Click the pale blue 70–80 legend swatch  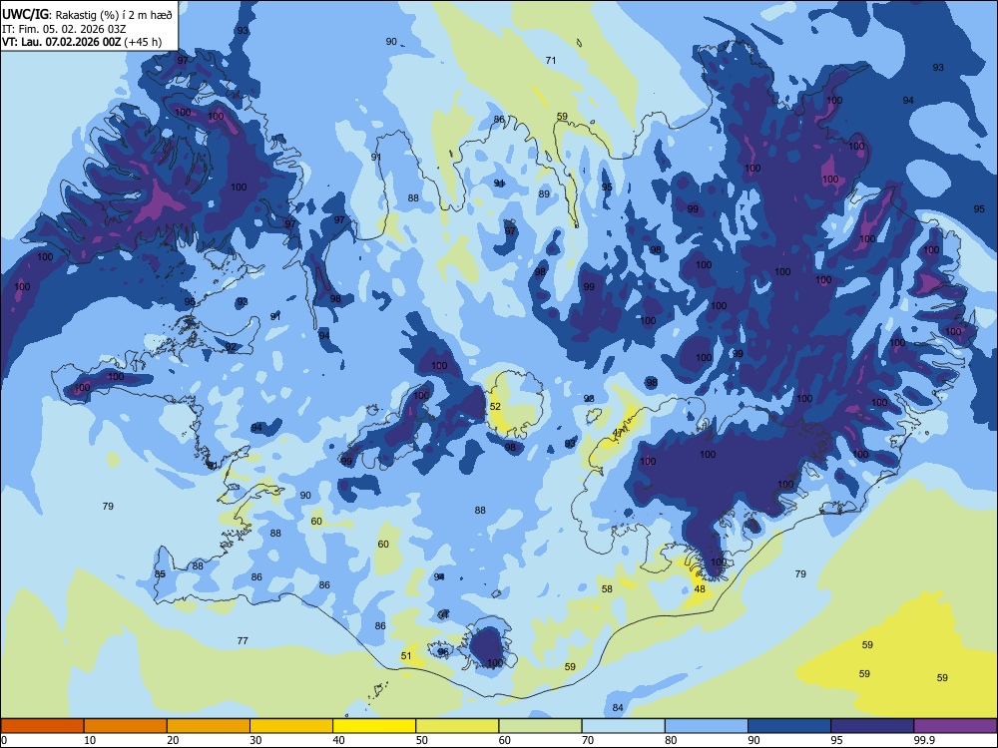coord(624,726)
